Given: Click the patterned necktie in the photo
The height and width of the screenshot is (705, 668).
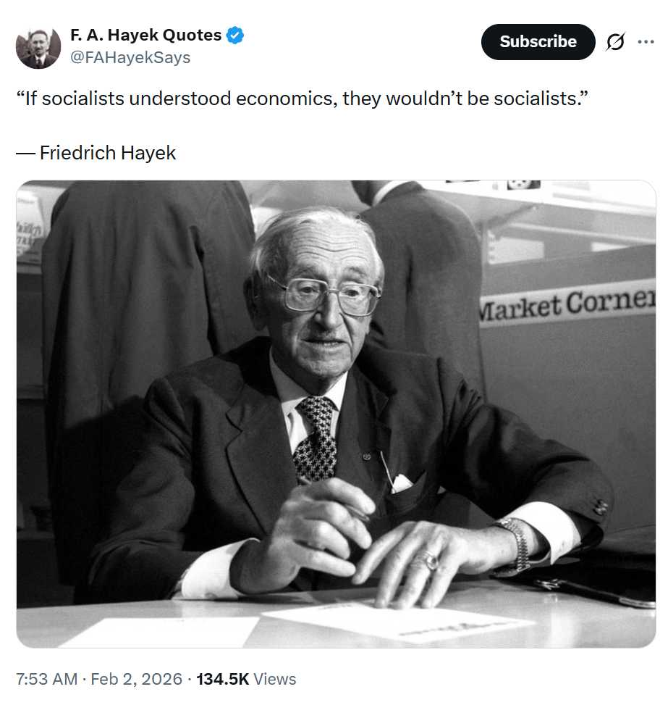Looking at the screenshot, I should pyautogui.click(x=316, y=439).
